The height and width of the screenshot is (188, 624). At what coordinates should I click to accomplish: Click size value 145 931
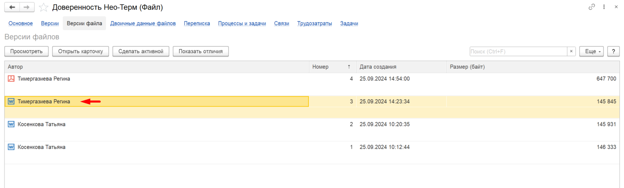[606, 125]
